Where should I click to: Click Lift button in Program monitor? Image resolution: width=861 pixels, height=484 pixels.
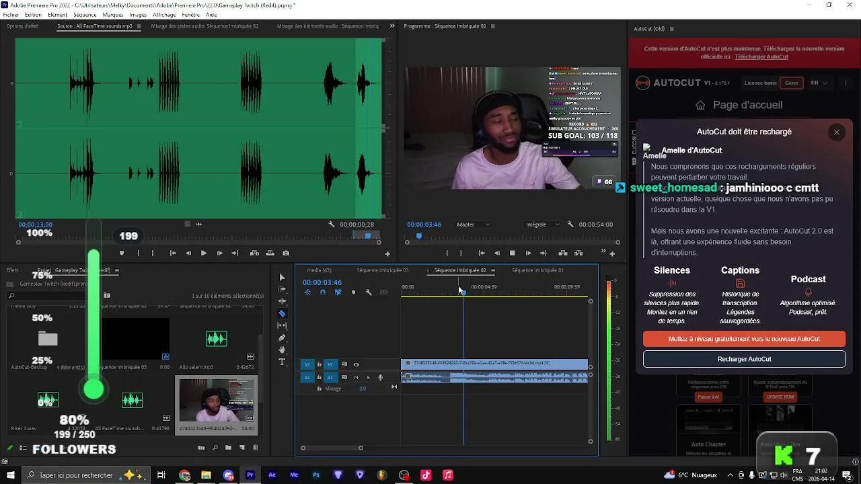coord(563,253)
